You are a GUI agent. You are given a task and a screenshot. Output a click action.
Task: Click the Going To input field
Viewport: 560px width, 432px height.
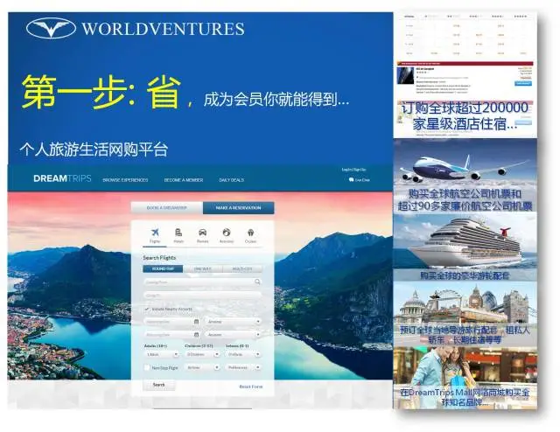(202, 296)
